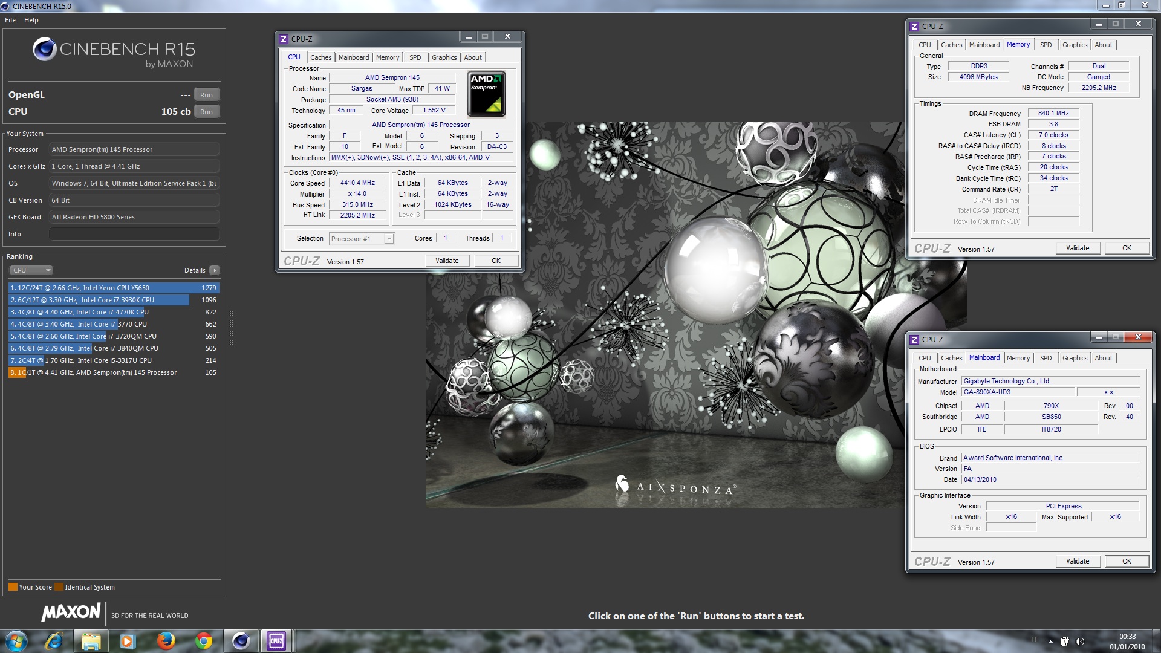
Task: Switch to Graphics tab in center CPU-Z
Action: (x=444, y=57)
